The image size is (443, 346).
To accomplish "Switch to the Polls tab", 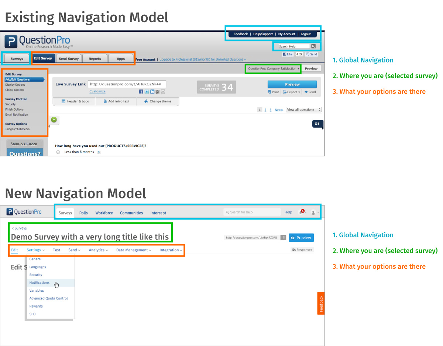I will point(83,213).
